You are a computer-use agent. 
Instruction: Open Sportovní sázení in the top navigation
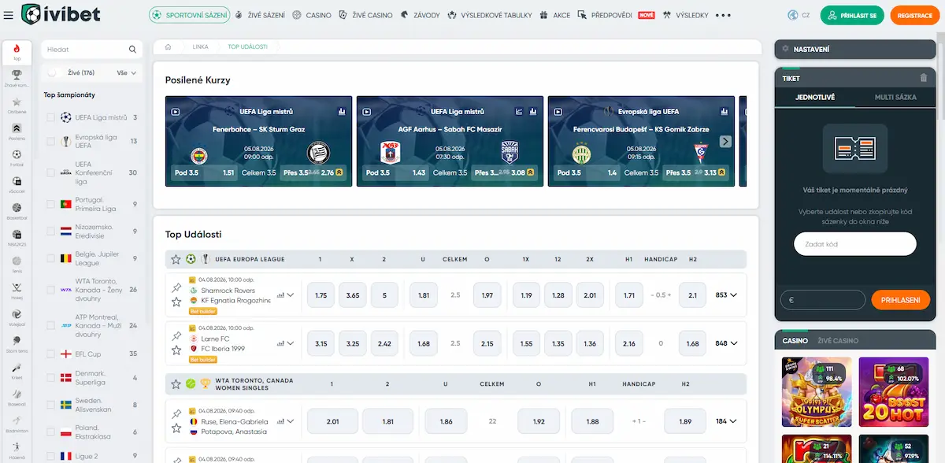pos(189,15)
